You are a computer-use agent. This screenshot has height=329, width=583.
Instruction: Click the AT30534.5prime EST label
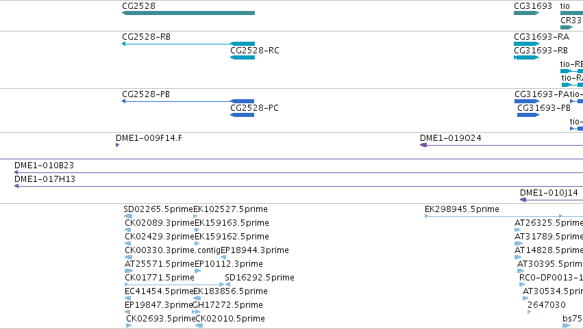click(552, 291)
